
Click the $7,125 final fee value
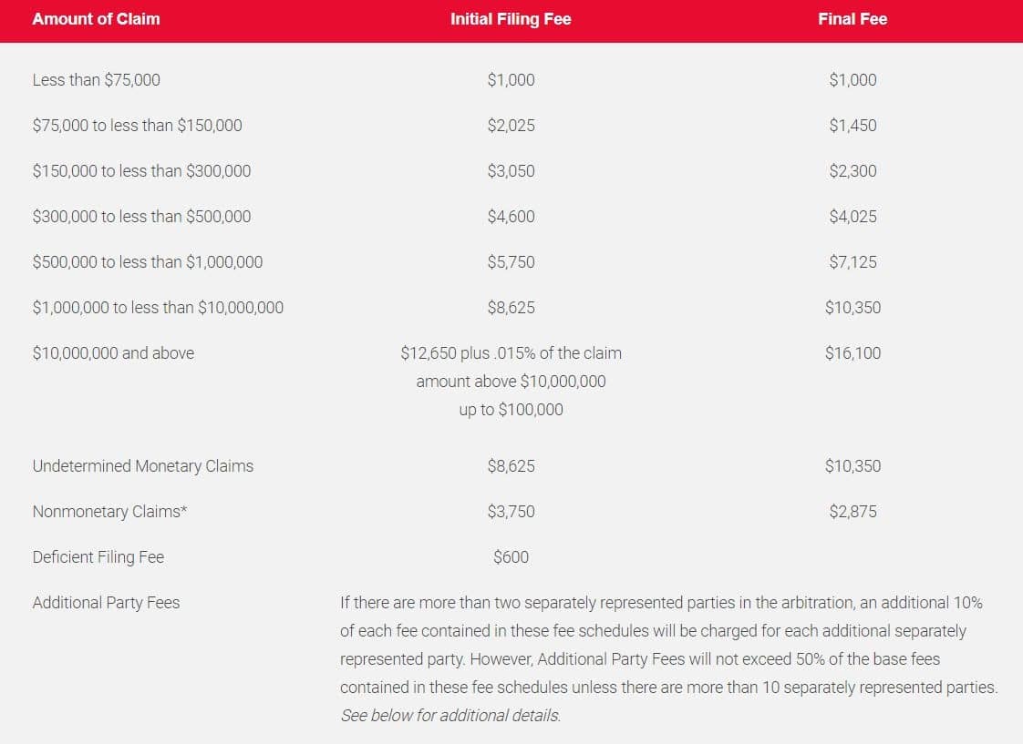click(x=852, y=262)
